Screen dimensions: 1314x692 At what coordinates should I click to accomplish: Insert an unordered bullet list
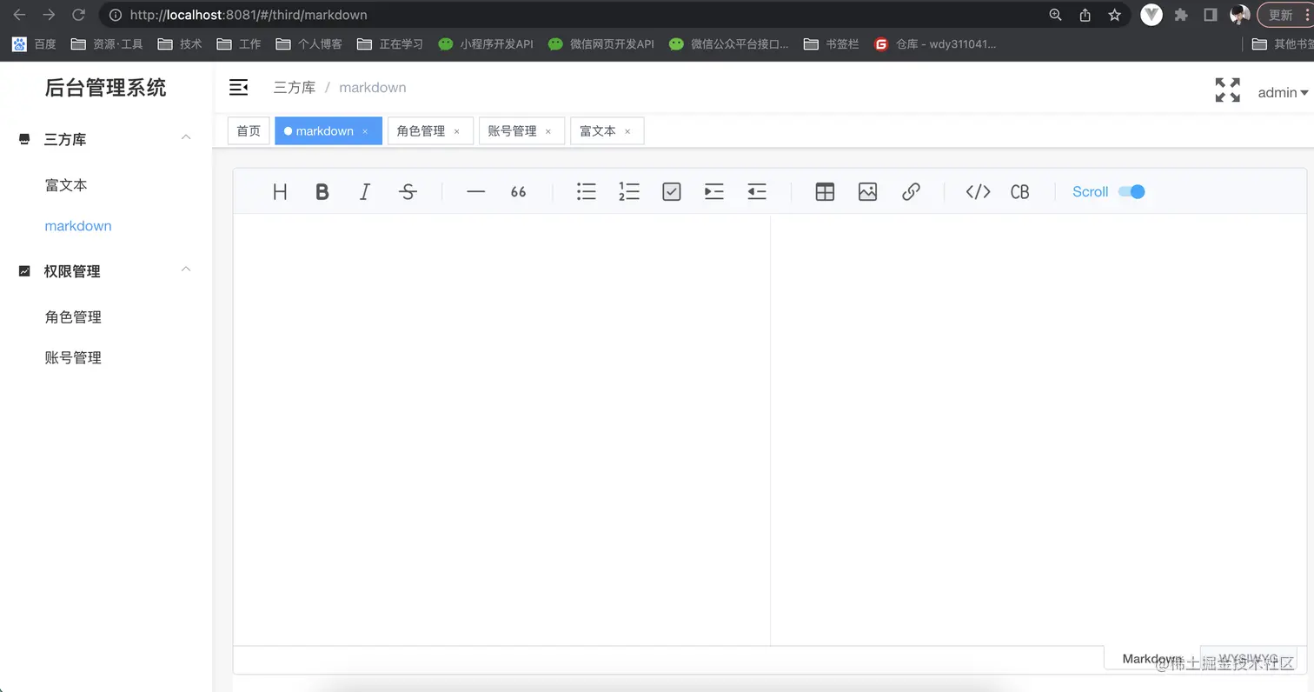point(587,192)
